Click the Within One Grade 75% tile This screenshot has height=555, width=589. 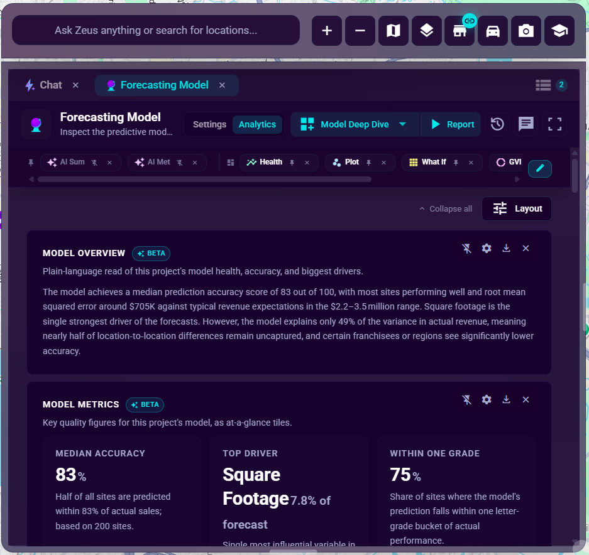pos(456,492)
